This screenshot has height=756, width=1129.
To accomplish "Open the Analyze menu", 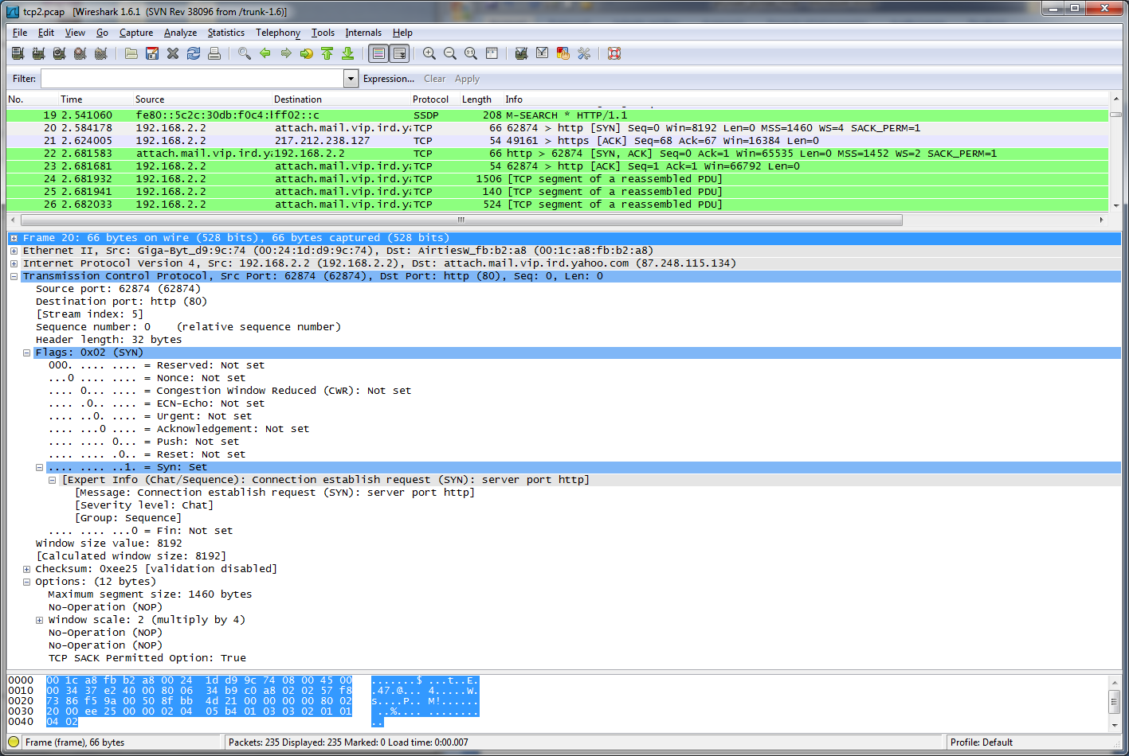I will (181, 33).
